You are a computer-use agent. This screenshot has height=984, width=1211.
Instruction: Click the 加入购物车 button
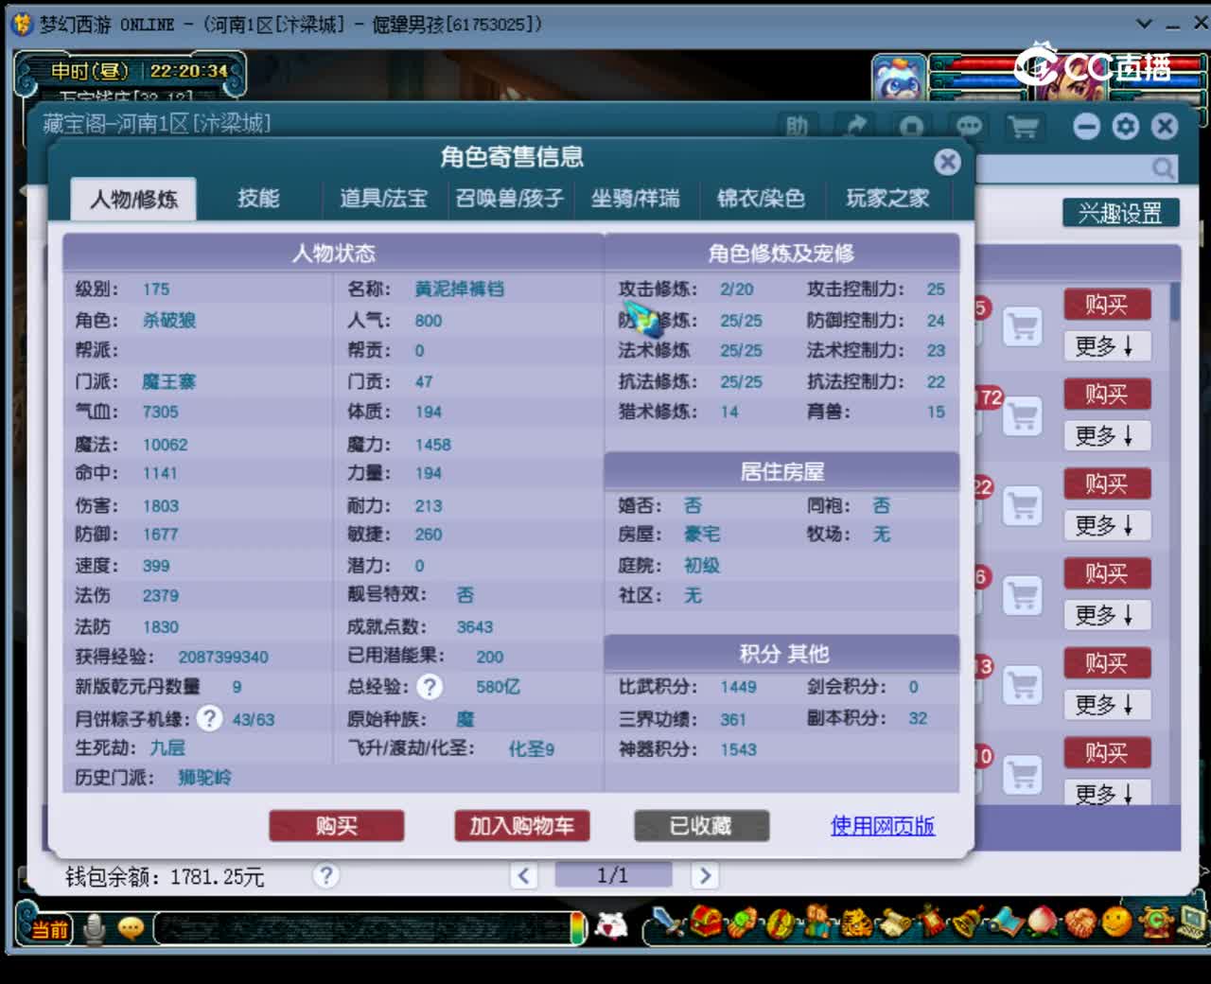coord(521,826)
